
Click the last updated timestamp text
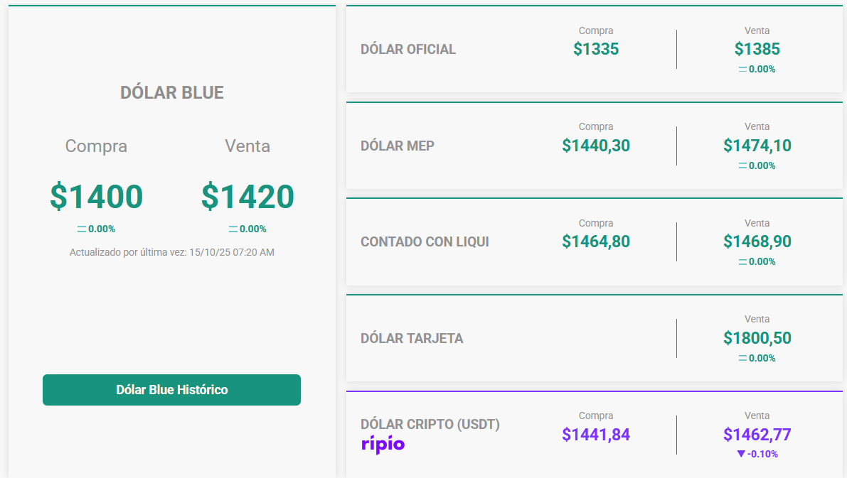click(x=172, y=252)
